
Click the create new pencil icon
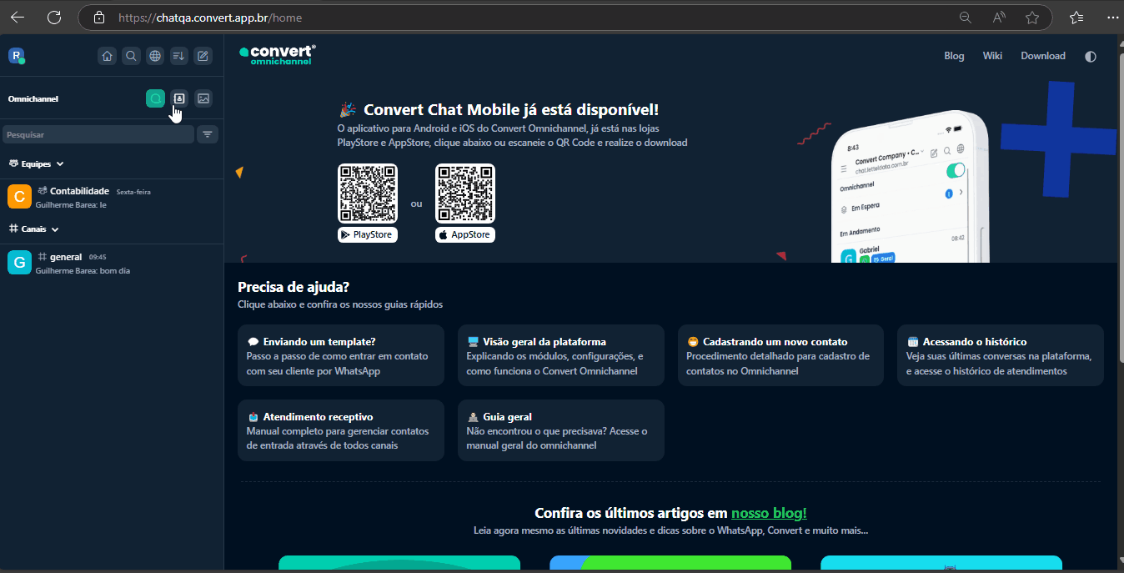[203, 56]
